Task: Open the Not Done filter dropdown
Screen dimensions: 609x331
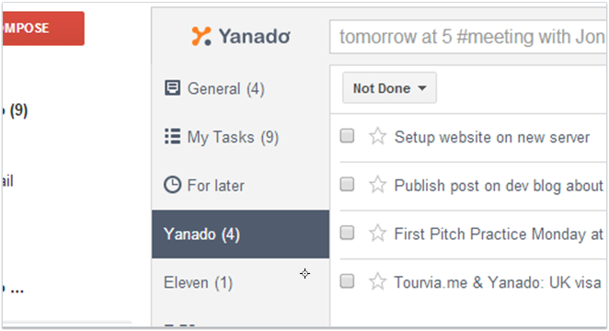Action: 389,88
